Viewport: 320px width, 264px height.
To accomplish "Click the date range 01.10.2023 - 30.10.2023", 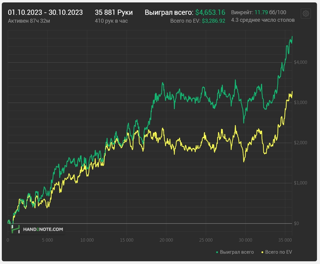I will (45, 12).
